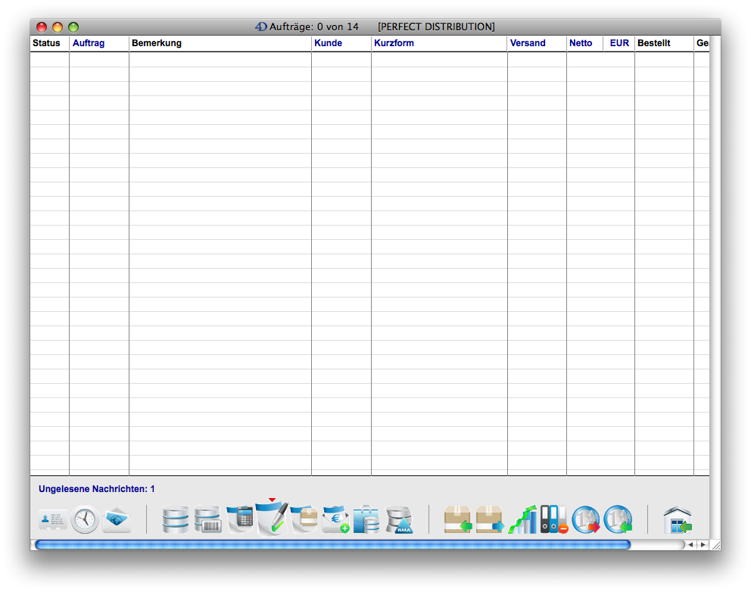Click the euro envelope with plus icon
751x592 pixels.
click(x=335, y=520)
